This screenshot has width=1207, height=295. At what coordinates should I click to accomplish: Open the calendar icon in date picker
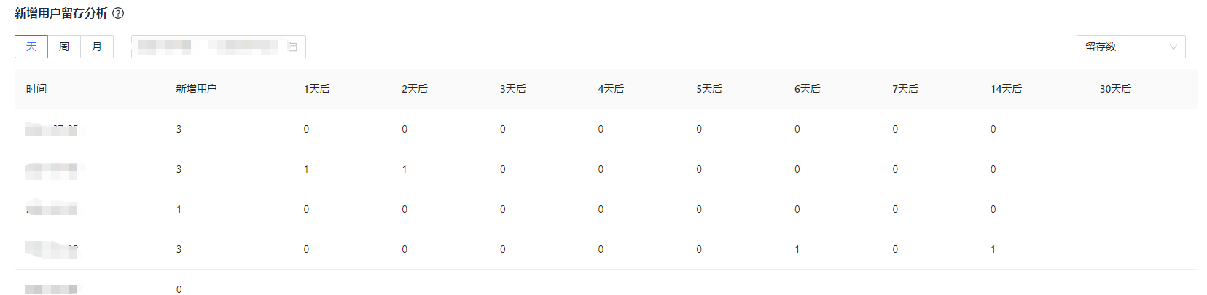[292, 47]
